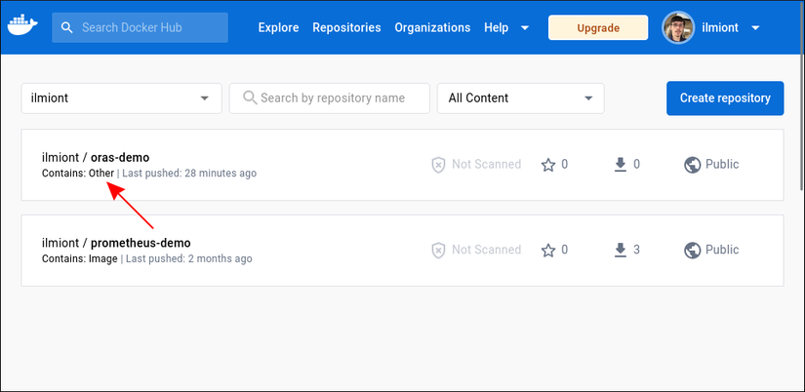Open the ilmiont namespace dropdown

point(121,98)
